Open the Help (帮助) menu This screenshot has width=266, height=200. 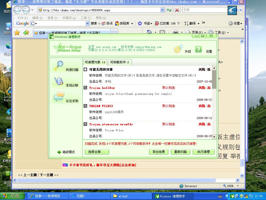pyautogui.click(x=101, y=18)
